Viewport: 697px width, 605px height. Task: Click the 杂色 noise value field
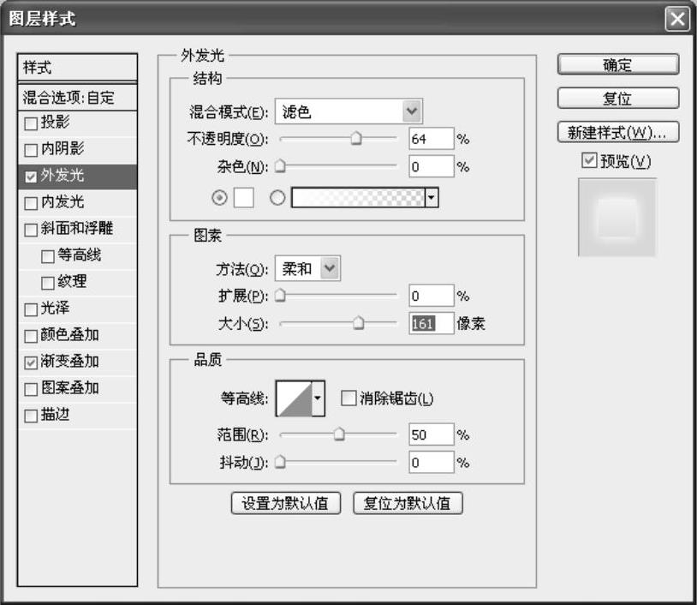432,166
